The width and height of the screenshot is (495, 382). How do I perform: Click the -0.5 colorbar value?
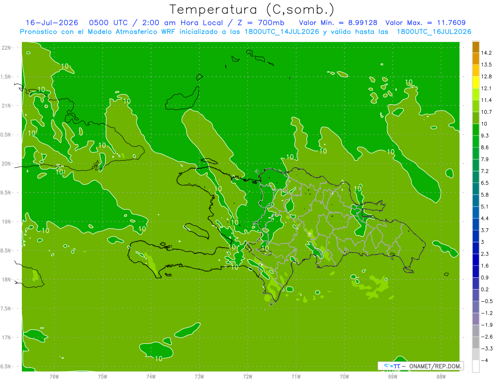(486, 301)
